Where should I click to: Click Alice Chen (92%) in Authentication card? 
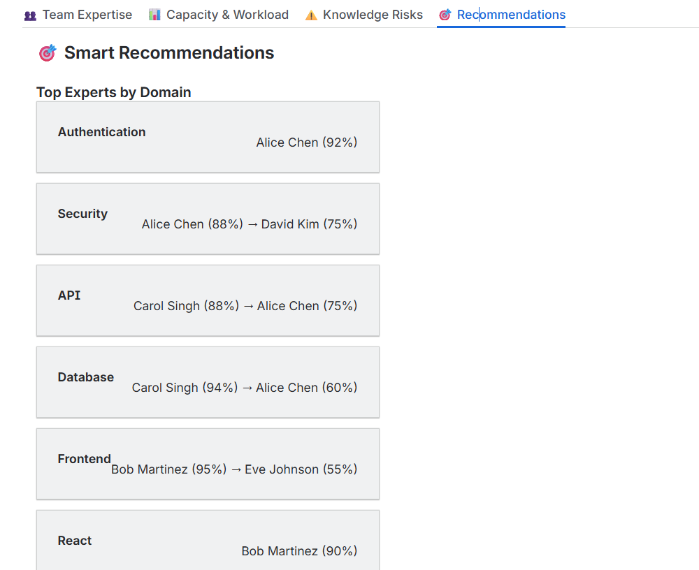[306, 142]
